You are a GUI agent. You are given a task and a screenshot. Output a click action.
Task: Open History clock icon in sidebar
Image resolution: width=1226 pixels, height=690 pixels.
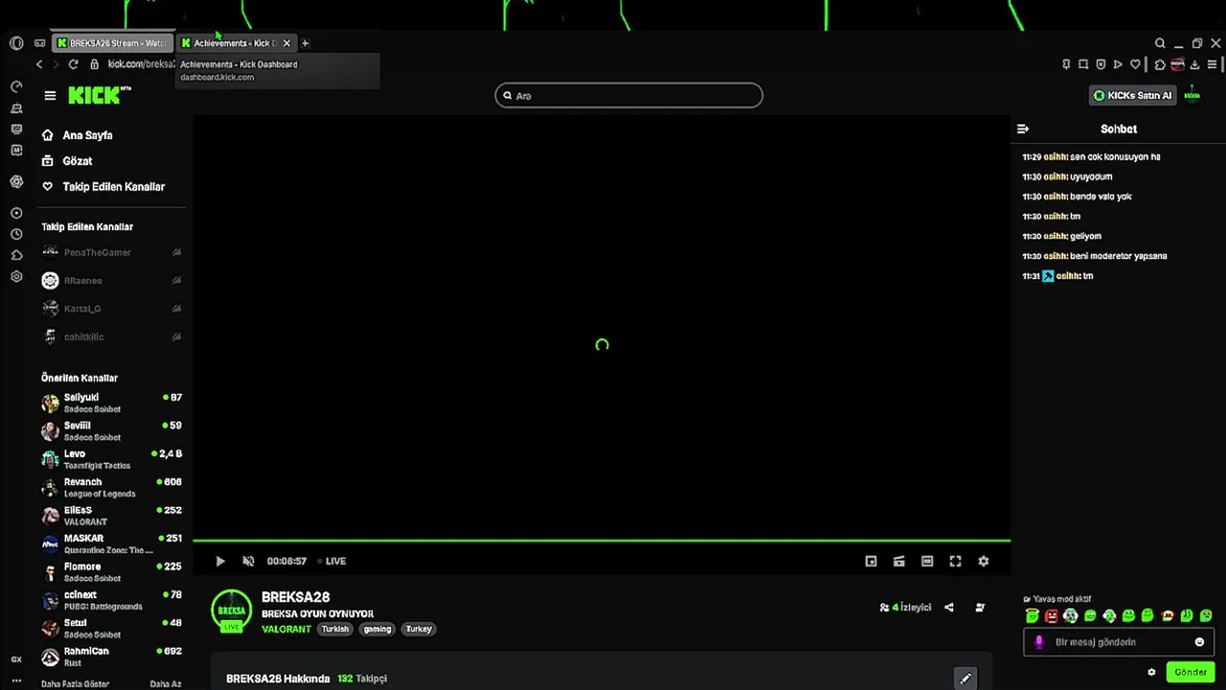click(16, 235)
